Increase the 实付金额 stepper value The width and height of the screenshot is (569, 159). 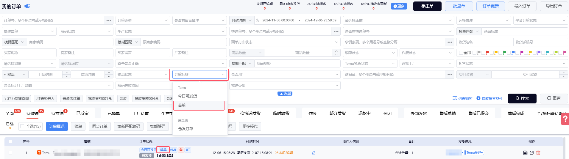563,73
